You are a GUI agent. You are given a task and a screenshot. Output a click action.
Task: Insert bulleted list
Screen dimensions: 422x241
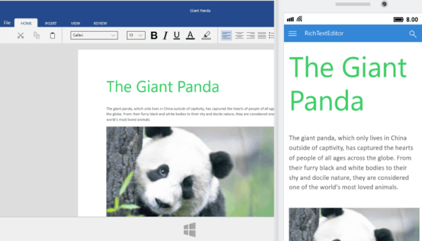point(271,35)
